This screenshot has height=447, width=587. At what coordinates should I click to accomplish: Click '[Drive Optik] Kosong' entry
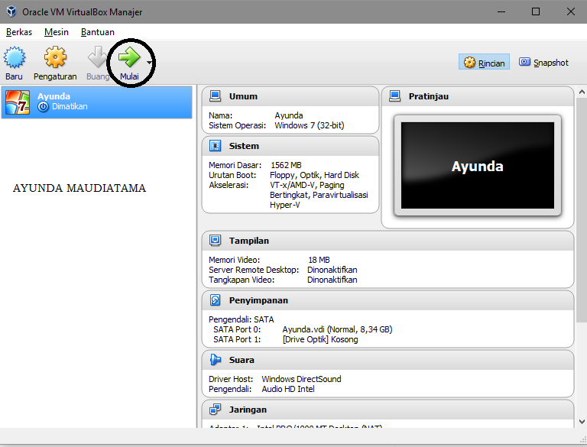320,339
